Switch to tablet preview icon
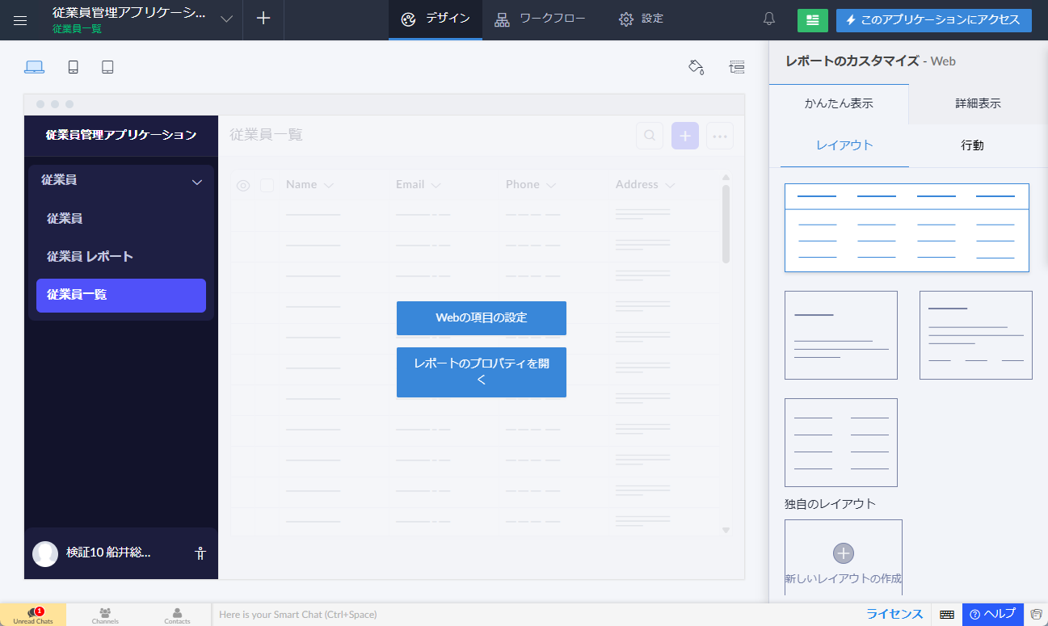 [107, 67]
